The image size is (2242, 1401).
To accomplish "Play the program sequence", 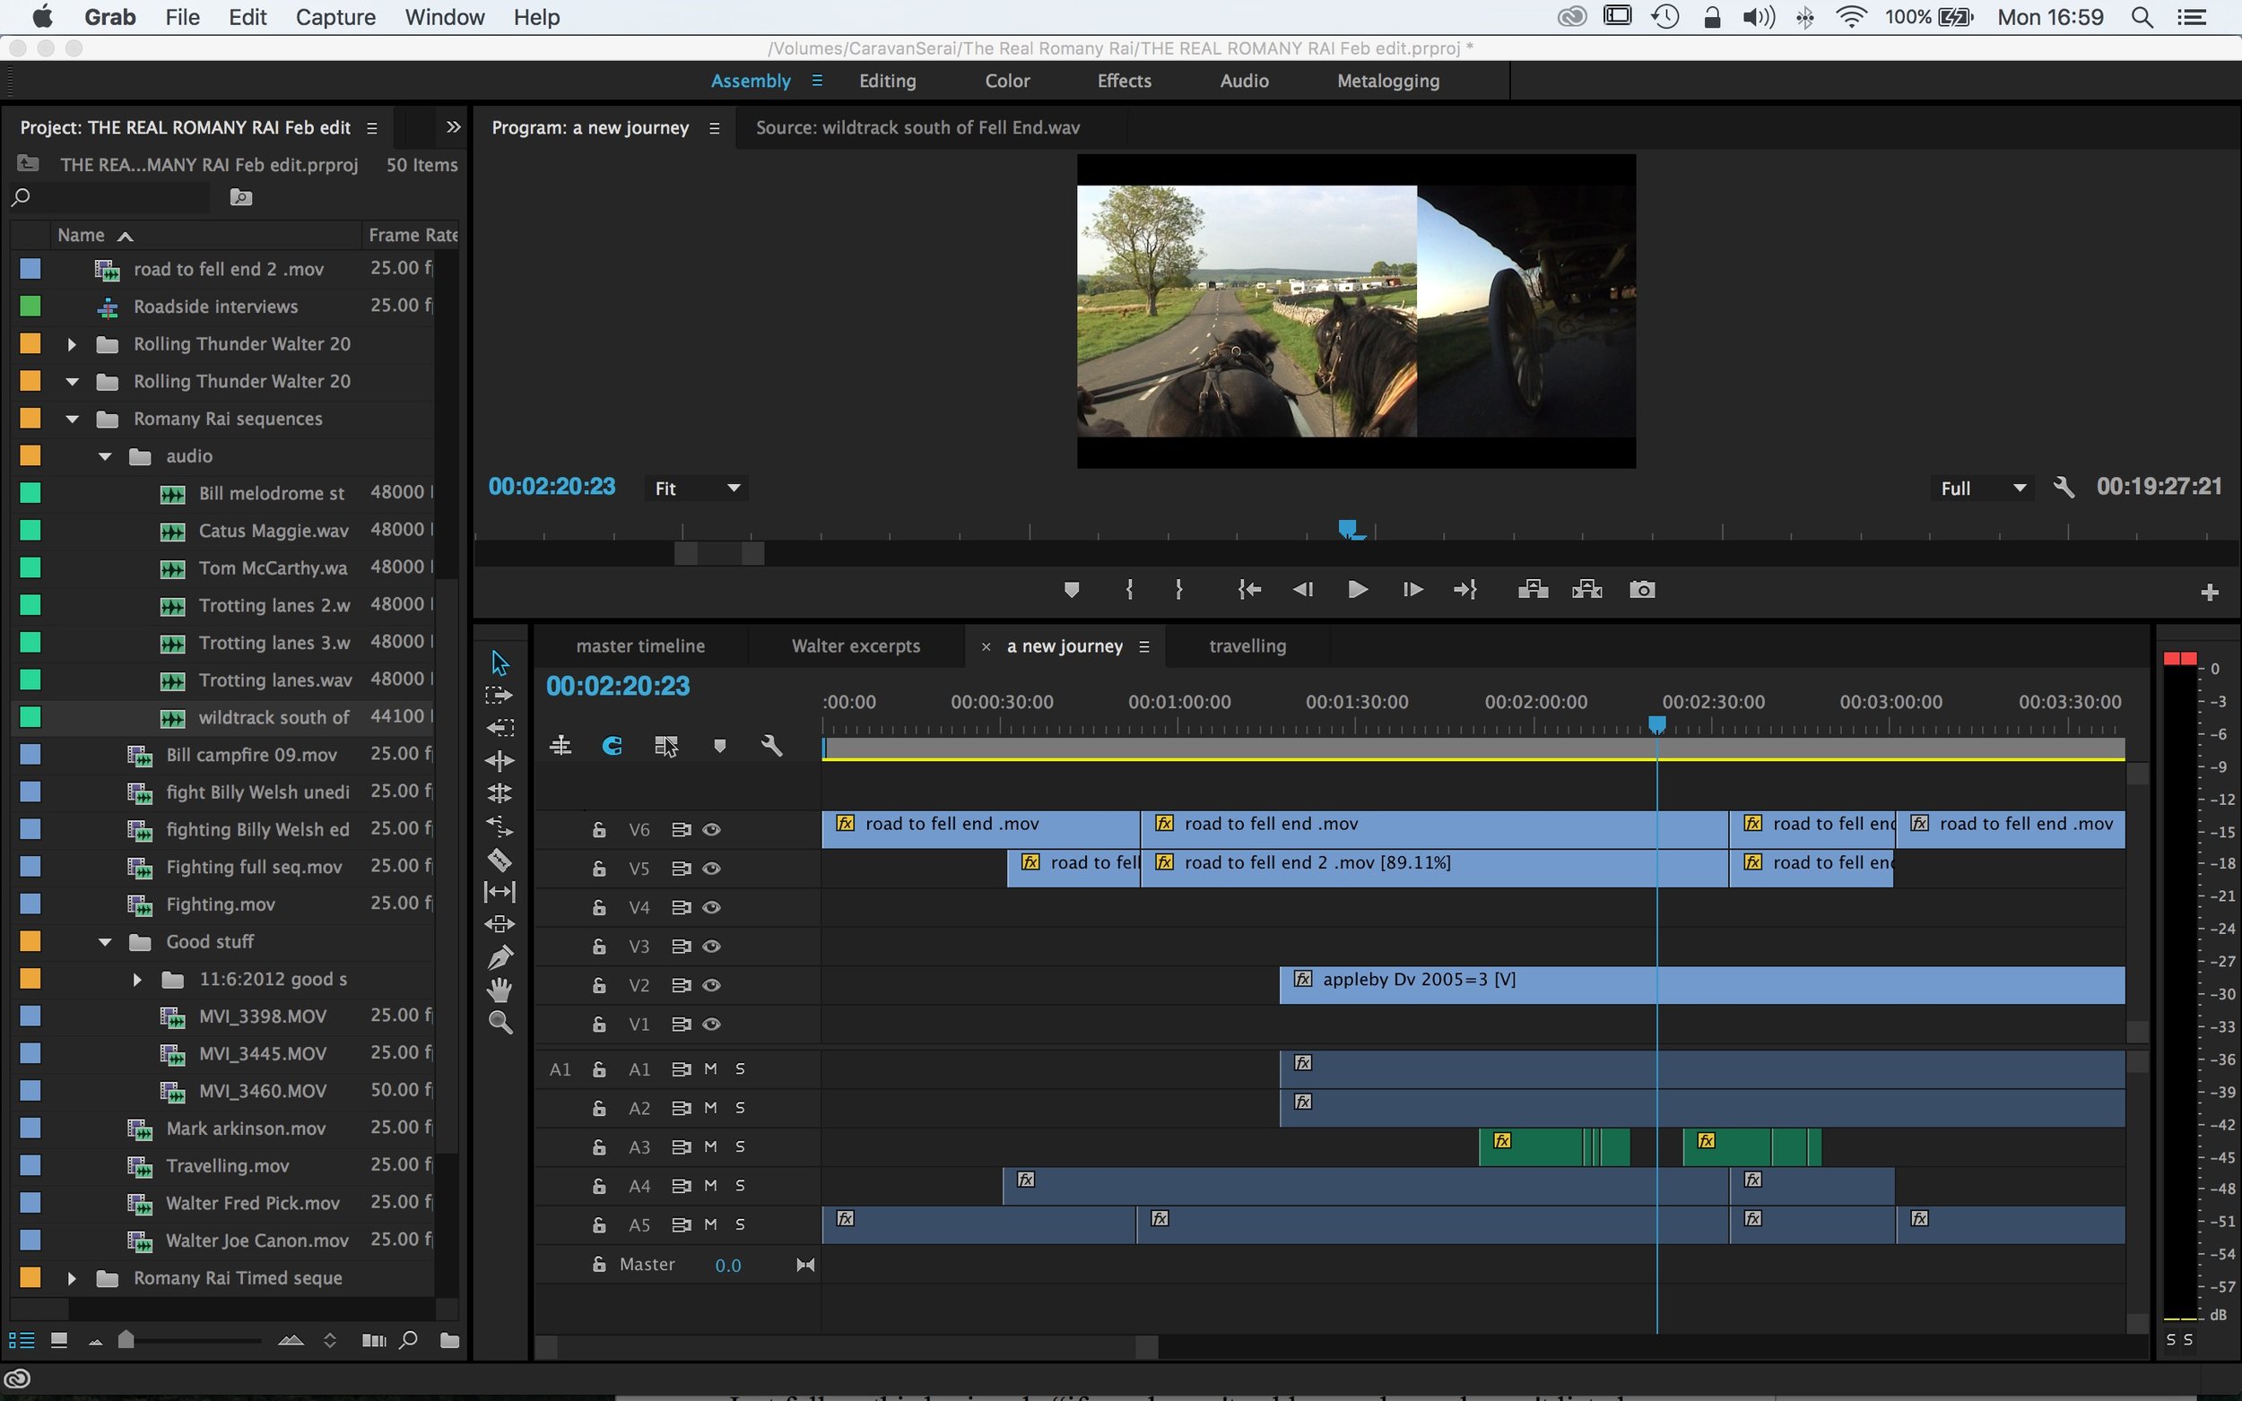I will point(1358,589).
